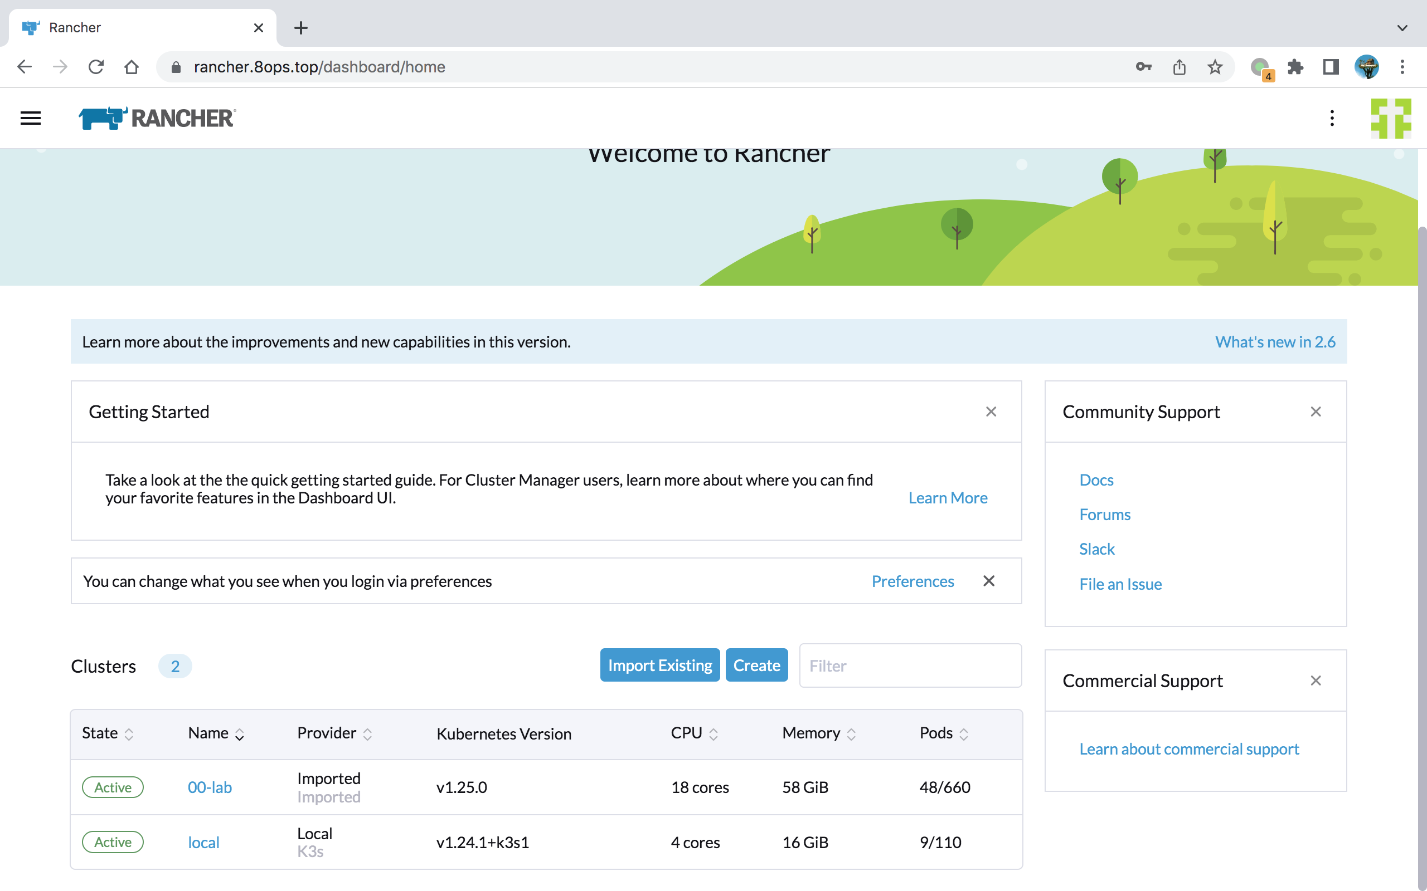Open the vertical dots page actions menu
The width and height of the screenshot is (1427, 891).
coord(1332,119)
